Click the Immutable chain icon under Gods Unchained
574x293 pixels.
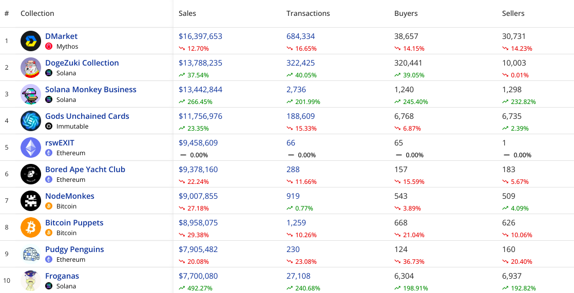49,127
